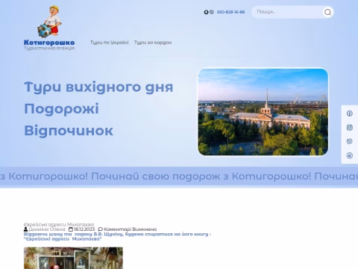Click the post date 18.12.2023
The width and height of the screenshot is (358, 269).
84,229
